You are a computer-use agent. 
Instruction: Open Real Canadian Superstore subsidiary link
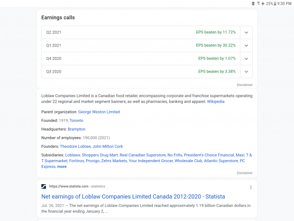(143, 155)
